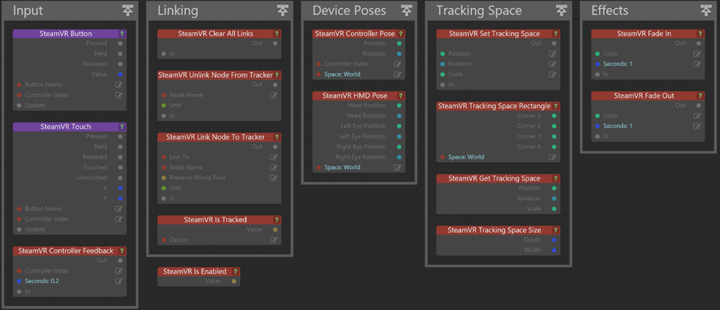
Task: Click Value output port on SteamVR Is Enabled
Action: 233,281
